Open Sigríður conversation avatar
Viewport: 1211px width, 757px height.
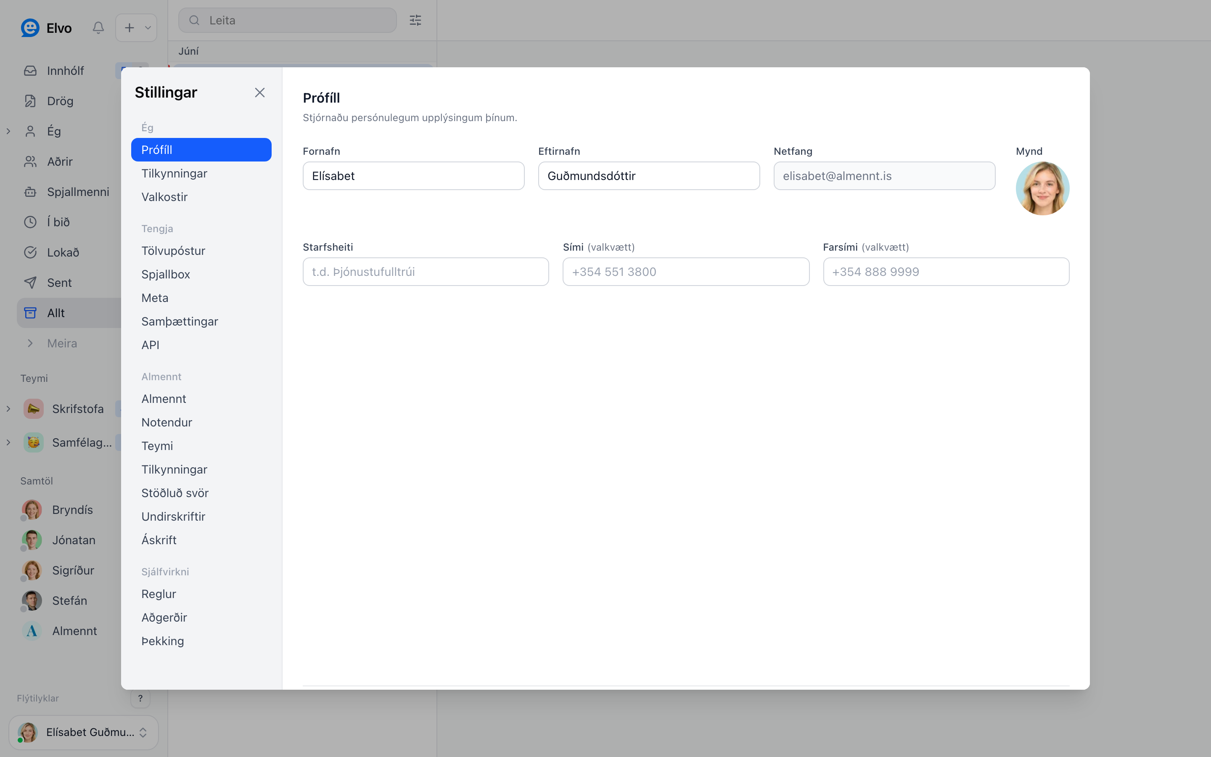(32, 570)
